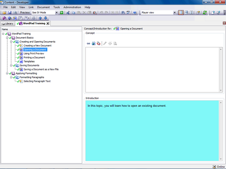Close the document editor with the red X

[x=224, y=23]
